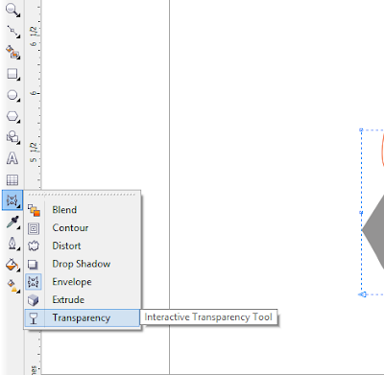Click the Transparency glass icon in flyout
Viewport: 384px width, 375px height.
click(x=34, y=318)
